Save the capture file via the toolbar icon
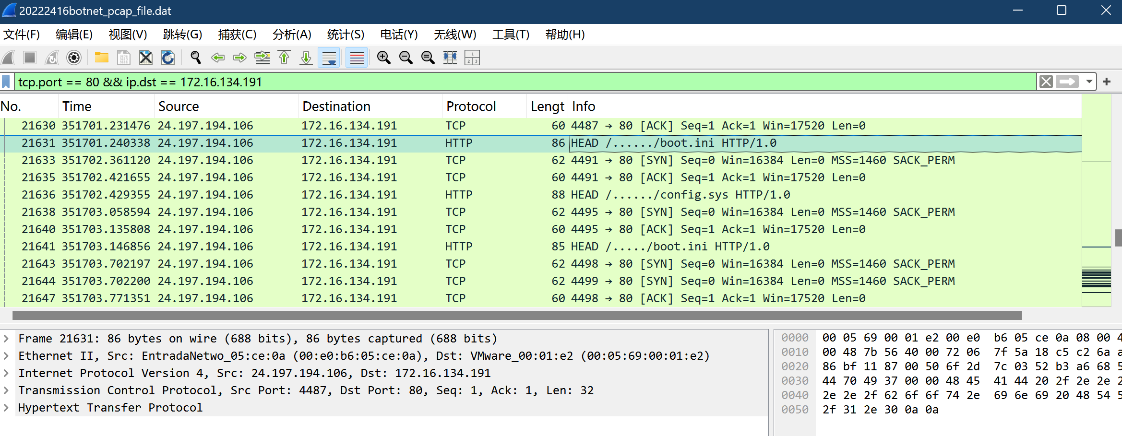The width and height of the screenshot is (1122, 436). tap(123, 58)
